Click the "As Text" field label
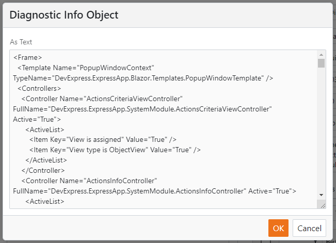This screenshot has width=336, height=243. (x=21, y=42)
